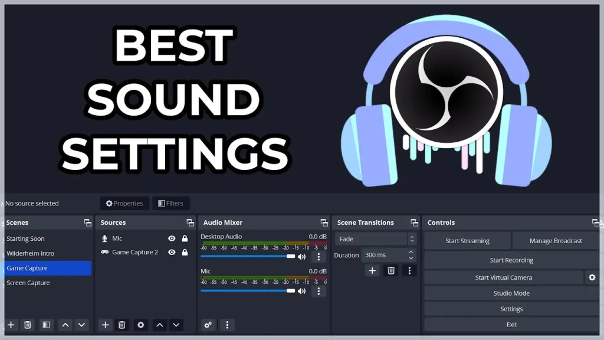Open advanced audio properties gears icon

[208, 325]
